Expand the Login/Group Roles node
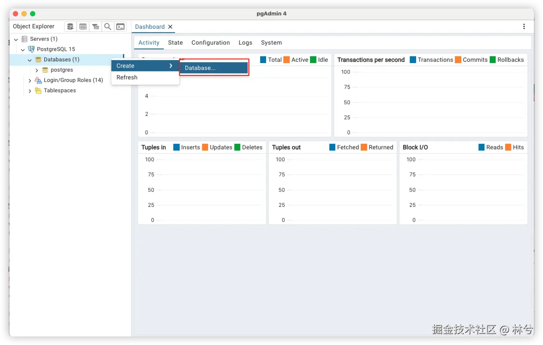This screenshot has height=345, width=543. click(30, 80)
